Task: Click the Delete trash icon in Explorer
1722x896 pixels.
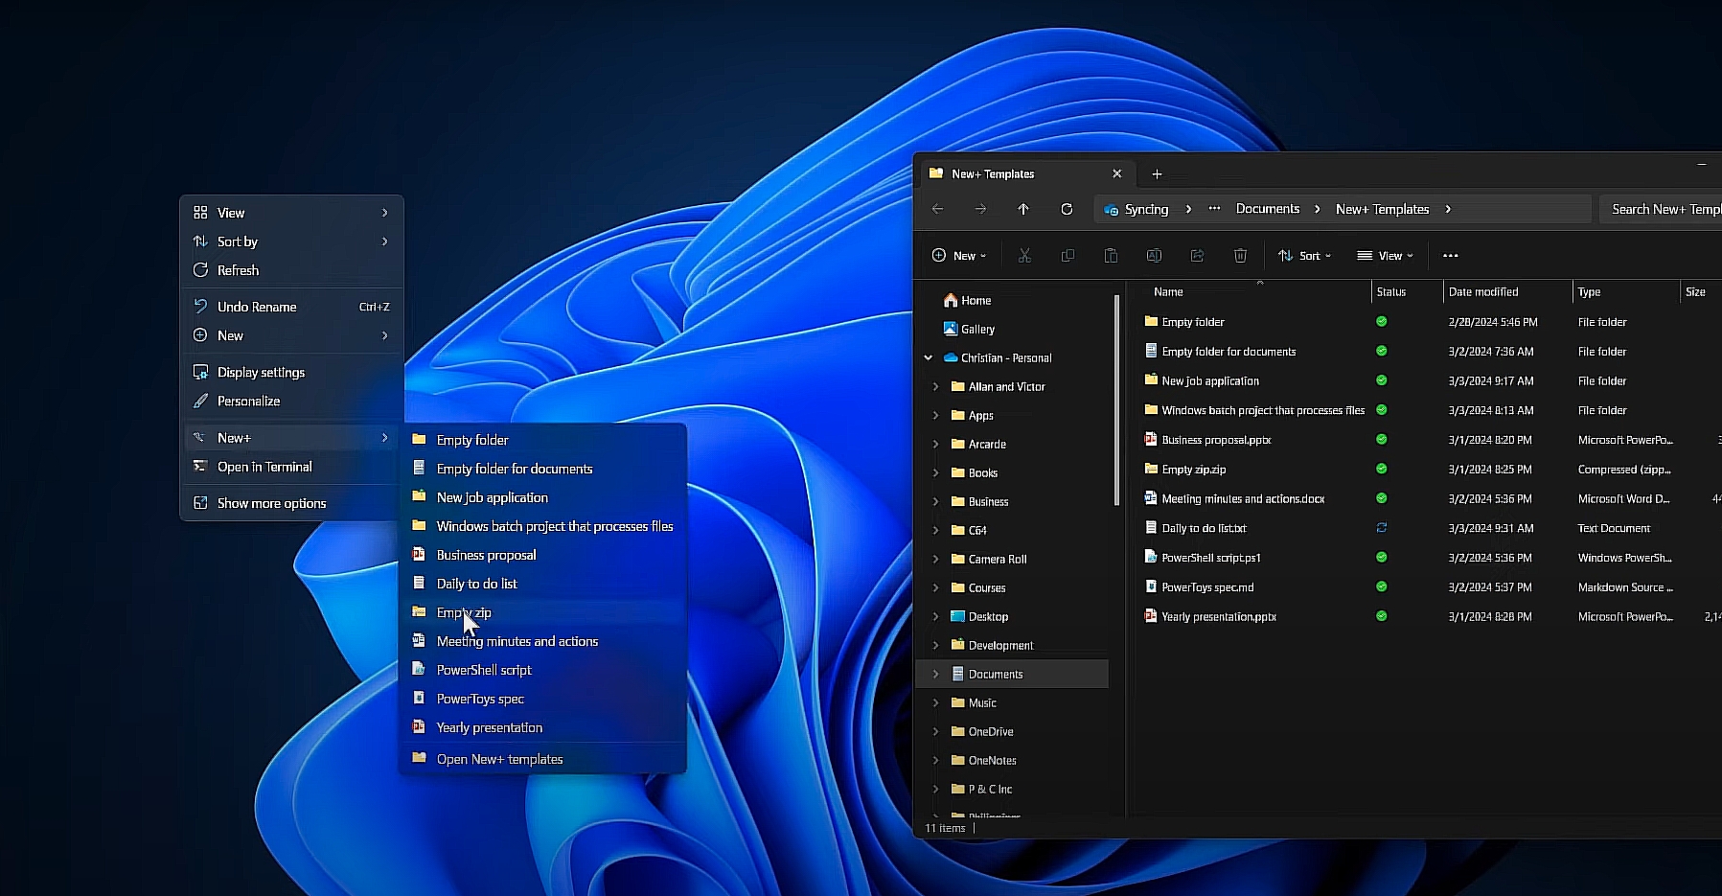Action: (1240, 256)
